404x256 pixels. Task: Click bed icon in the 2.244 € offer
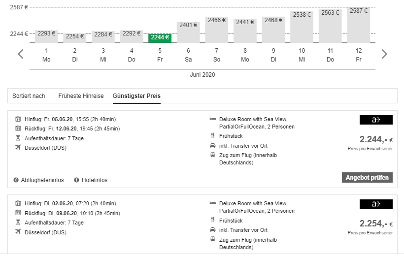click(212, 119)
